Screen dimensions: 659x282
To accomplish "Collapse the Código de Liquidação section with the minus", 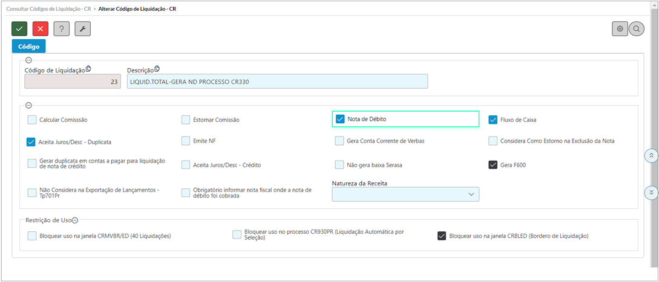I will (x=28, y=60).
